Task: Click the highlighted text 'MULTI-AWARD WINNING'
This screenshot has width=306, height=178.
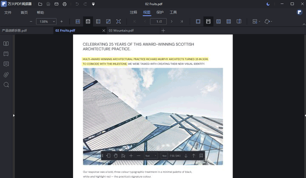Action: click(x=97, y=59)
